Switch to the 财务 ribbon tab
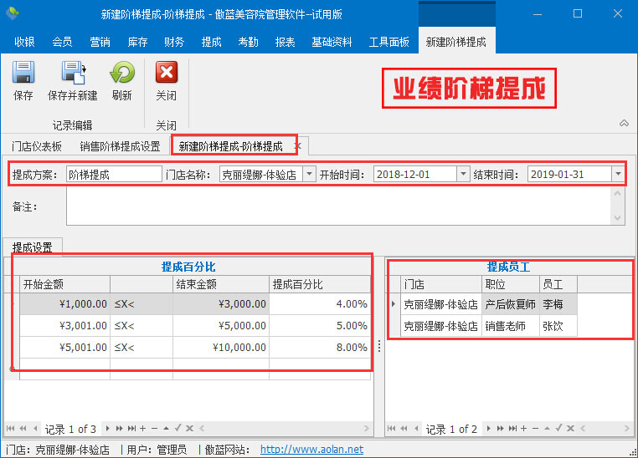The image size is (638, 458). click(x=174, y=42)
